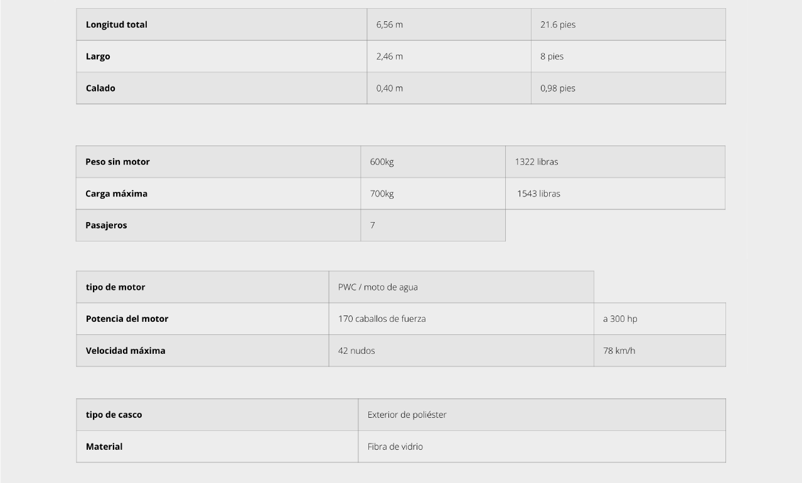Select the 170 caballos de fuerza value
The image size is (802, 483).
coord(382,319)
